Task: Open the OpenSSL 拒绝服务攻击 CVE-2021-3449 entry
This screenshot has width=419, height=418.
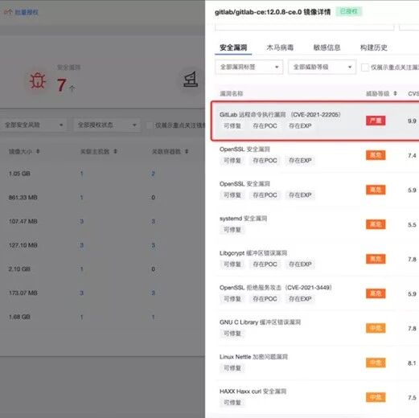Action: 276,288
